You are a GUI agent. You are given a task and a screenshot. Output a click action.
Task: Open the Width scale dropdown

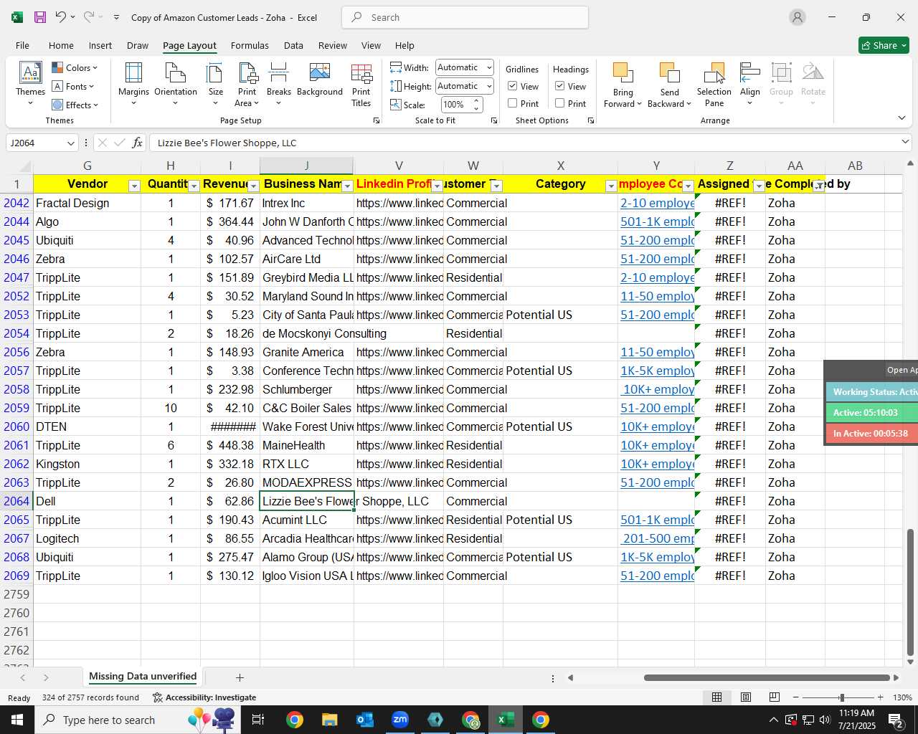click(489, 67)
